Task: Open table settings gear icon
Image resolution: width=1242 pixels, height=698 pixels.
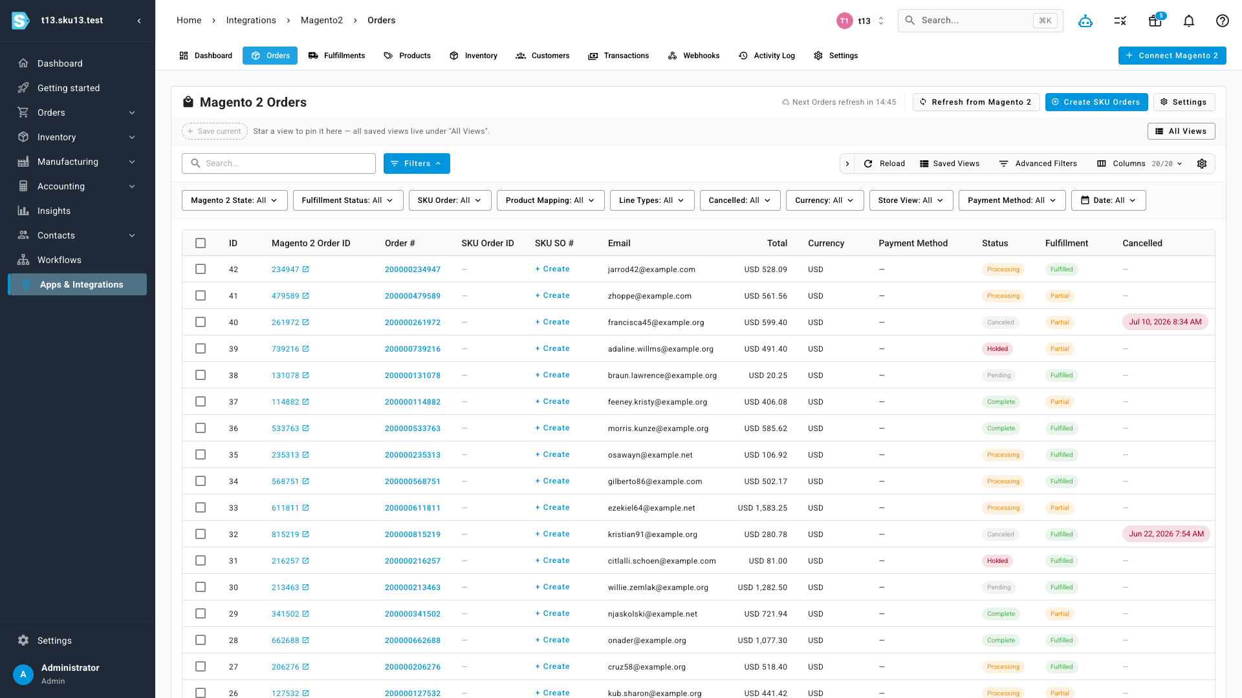Action: (x=1202, y=164)
